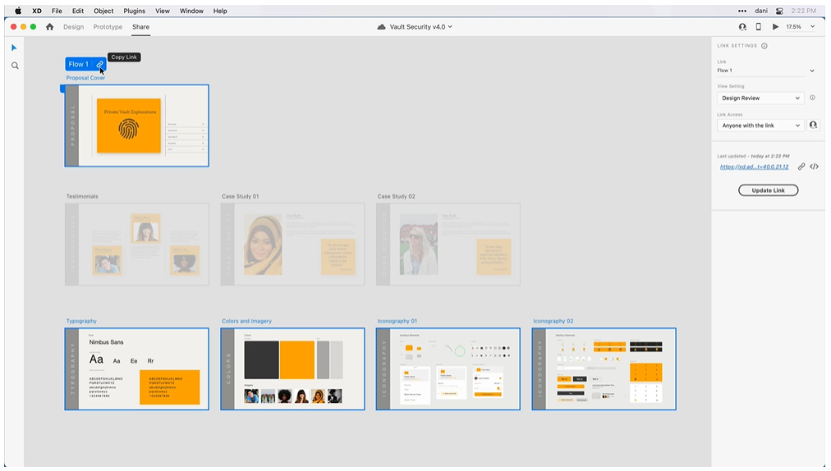Screen dimensions: 831x471
Task: Open the Design Review view setting dropdown
Action: (760, 98)
